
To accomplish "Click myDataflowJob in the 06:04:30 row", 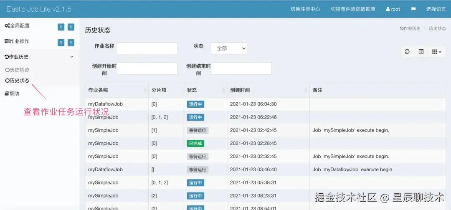I will coord(105,104).
